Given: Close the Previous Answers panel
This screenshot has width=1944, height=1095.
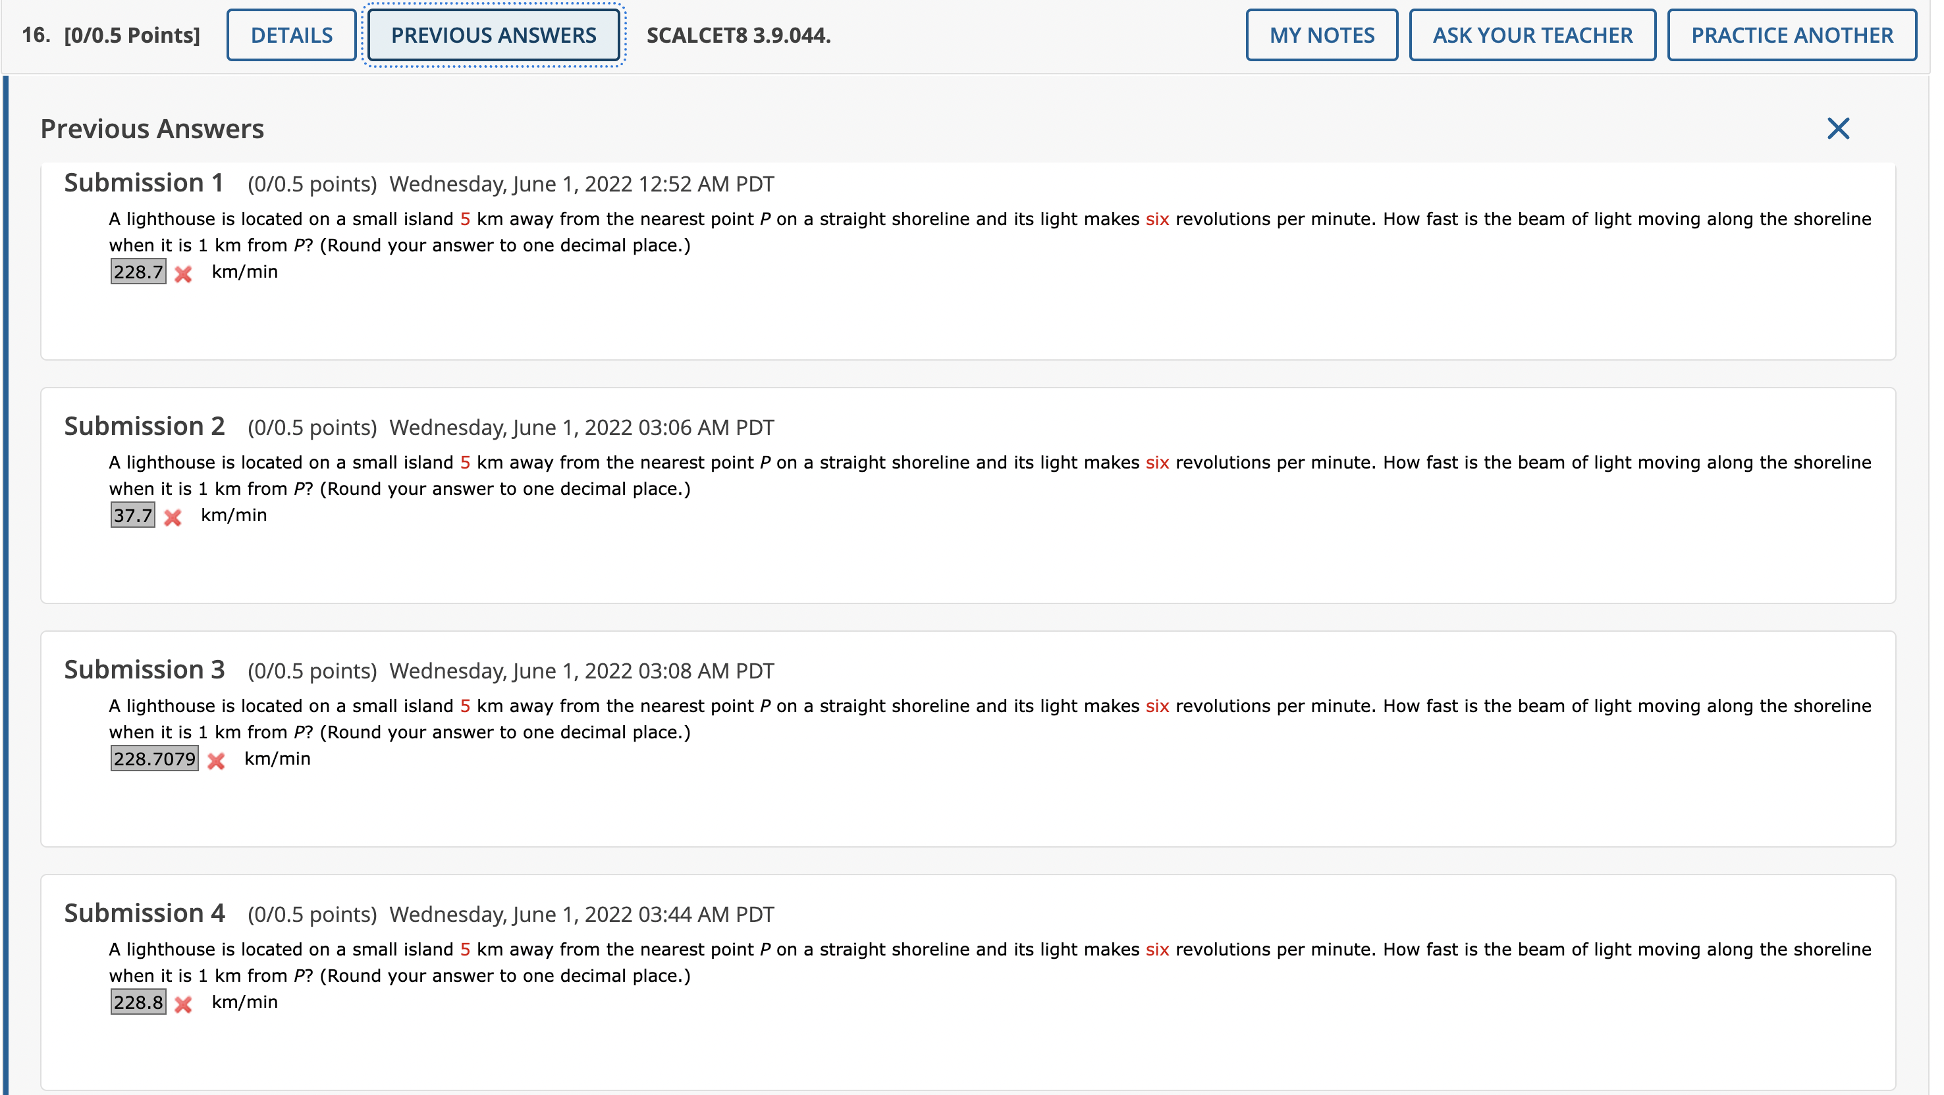Looking at the screenshot, I should pyautogui.click(x=1837, y=128).
